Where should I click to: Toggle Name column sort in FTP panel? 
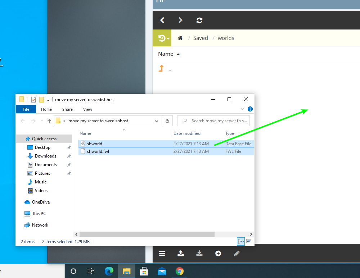168,54
